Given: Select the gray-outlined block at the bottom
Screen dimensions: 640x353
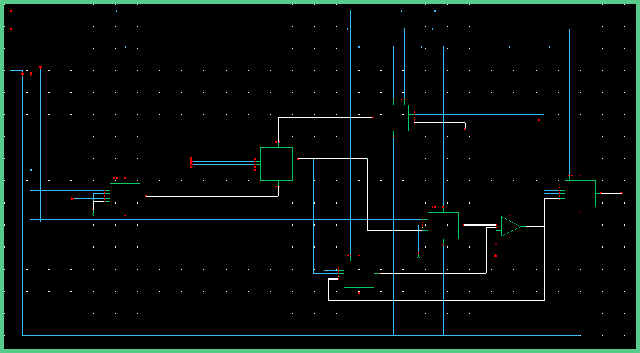Looking at the screenshot, I should coord(359,274).
